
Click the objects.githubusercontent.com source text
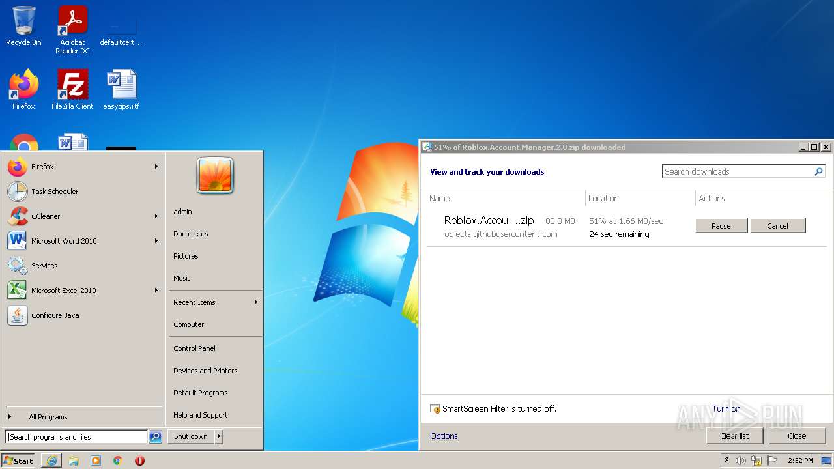pyautogui.click(x=500, y=234)
